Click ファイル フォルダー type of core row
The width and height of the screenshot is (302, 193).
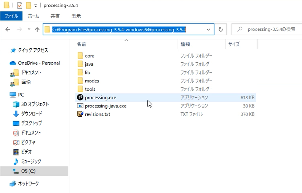pos(196,56)
